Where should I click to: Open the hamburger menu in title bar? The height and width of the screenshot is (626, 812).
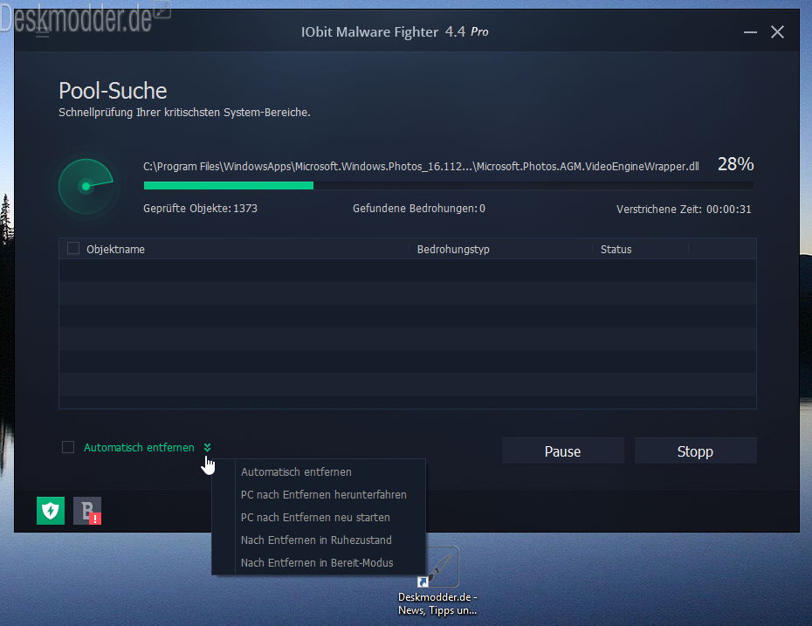[x=43, y=32]
